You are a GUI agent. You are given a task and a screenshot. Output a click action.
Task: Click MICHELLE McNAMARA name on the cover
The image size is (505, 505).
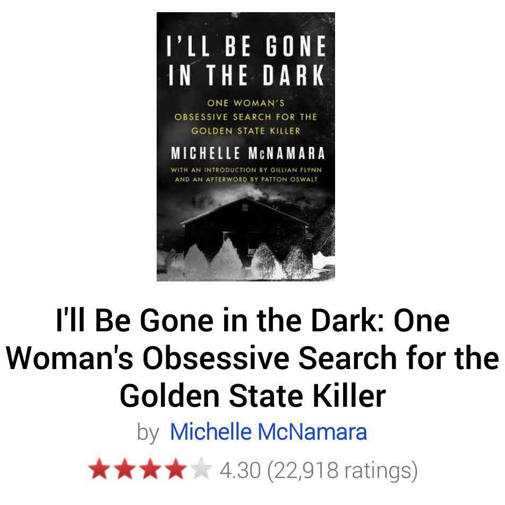[247, 153]
